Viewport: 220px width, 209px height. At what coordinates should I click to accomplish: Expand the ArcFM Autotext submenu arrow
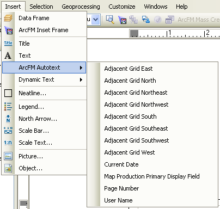pyautogui.click(x=81, y=67)
